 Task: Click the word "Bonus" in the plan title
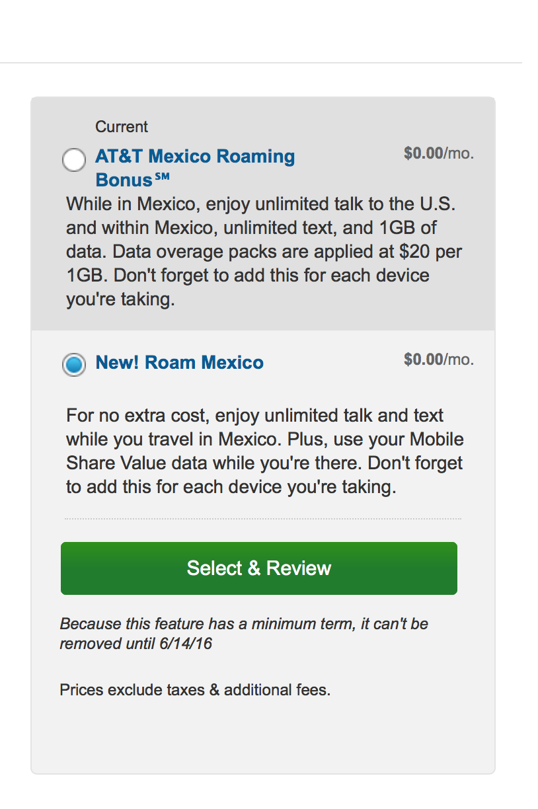click(124, 180)
